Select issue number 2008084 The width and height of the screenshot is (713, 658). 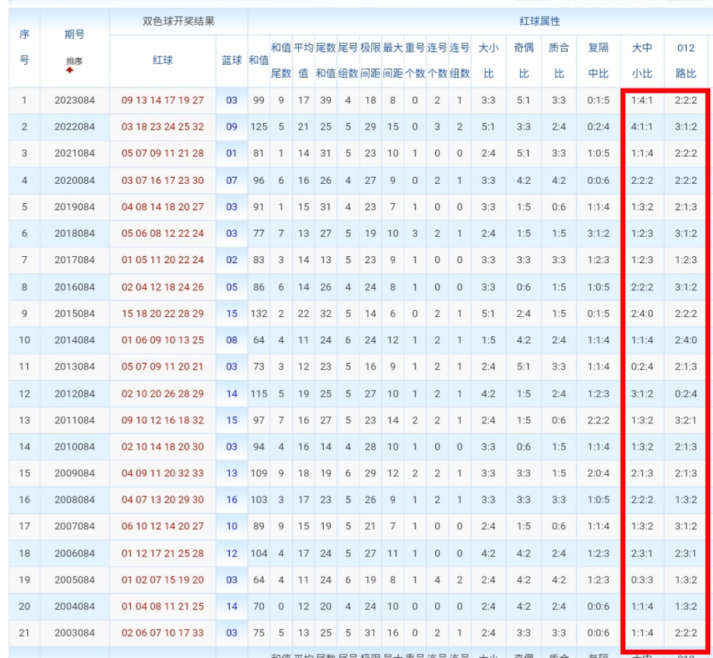(x=75, y=500)
